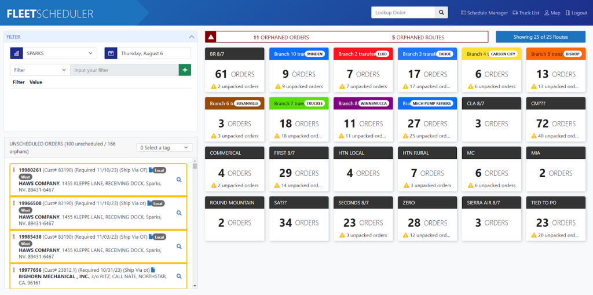Open the yellow Branch 4 CARSON CITY header
The image size is (593, 295).
(x=492, y=54)
